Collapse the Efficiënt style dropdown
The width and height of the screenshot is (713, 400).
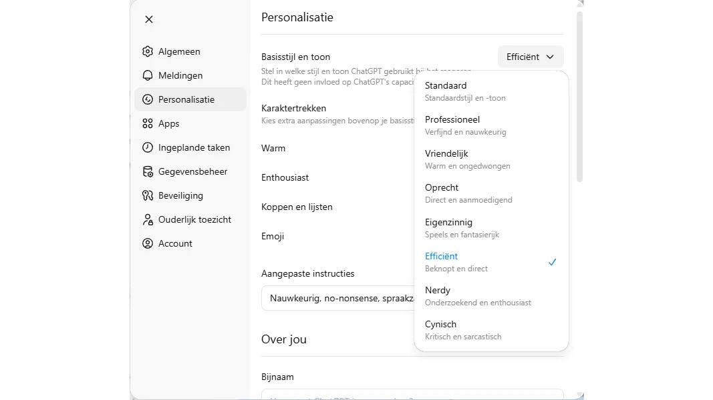(x=531, y=57)
